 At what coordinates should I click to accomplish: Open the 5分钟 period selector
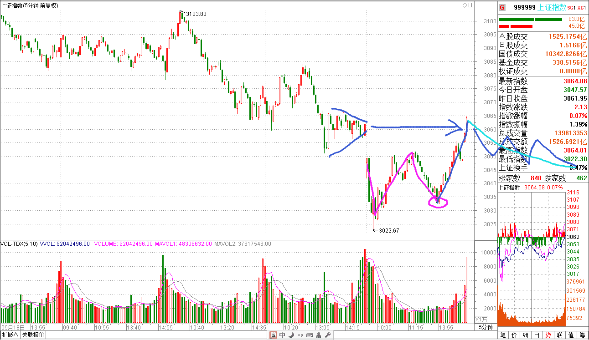tap(486, 327)
